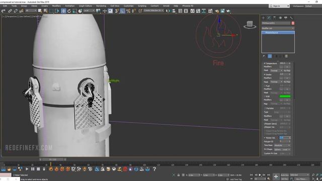Open the Temperature Mask type dropdown
Viewport: 322px width, 181px height.
click(x=276, y=70)
